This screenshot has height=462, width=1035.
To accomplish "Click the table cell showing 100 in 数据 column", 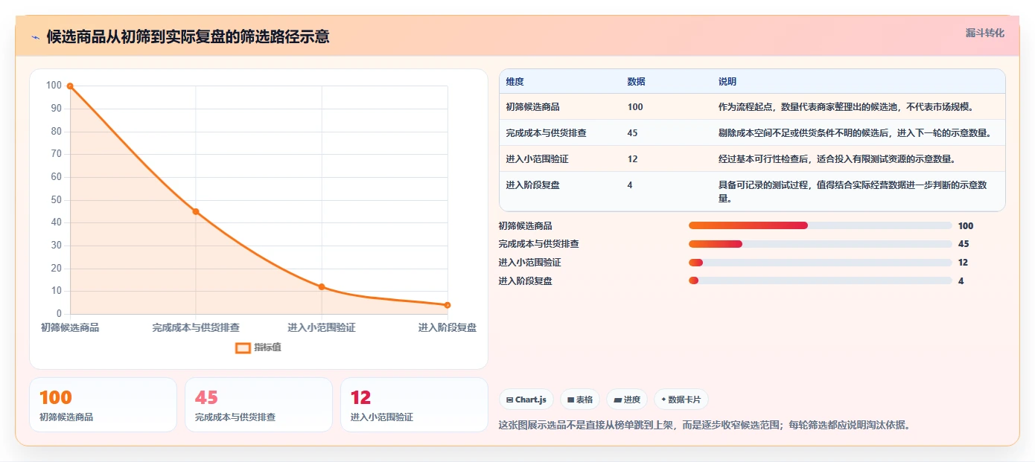I will (x=635, y=107).
